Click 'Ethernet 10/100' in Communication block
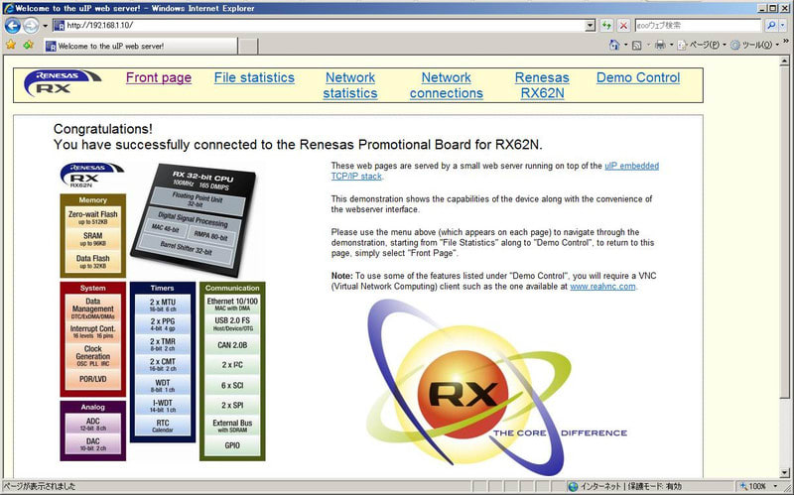Viewport: 794px width, 495px height. [x=232, y=304]
